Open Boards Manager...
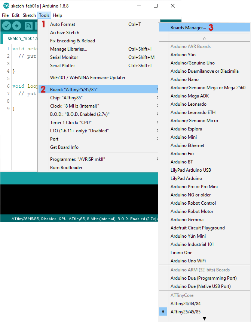 tap(204, 27)
